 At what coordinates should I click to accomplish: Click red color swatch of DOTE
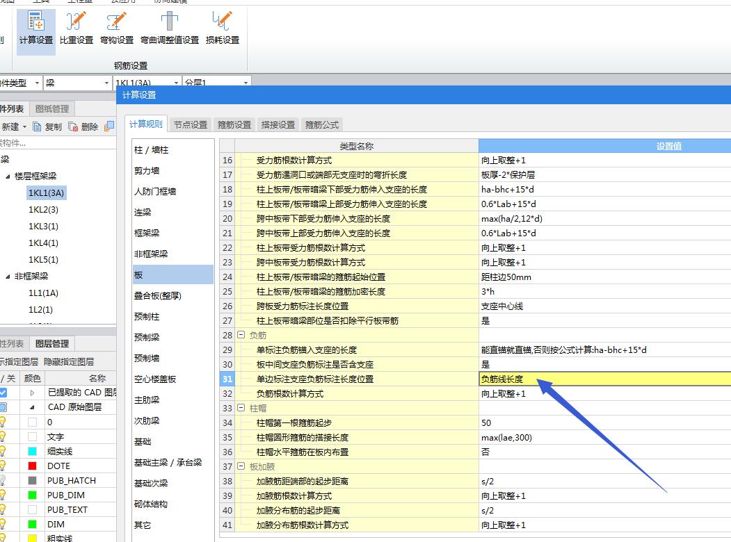[x=32, y=466]
